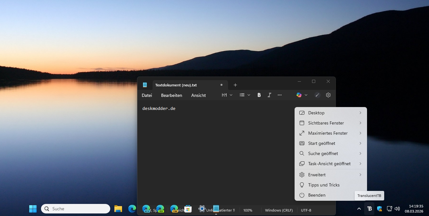Open Notepad settings gear
Screen dimensions: 429x216
tap(328, 95)
